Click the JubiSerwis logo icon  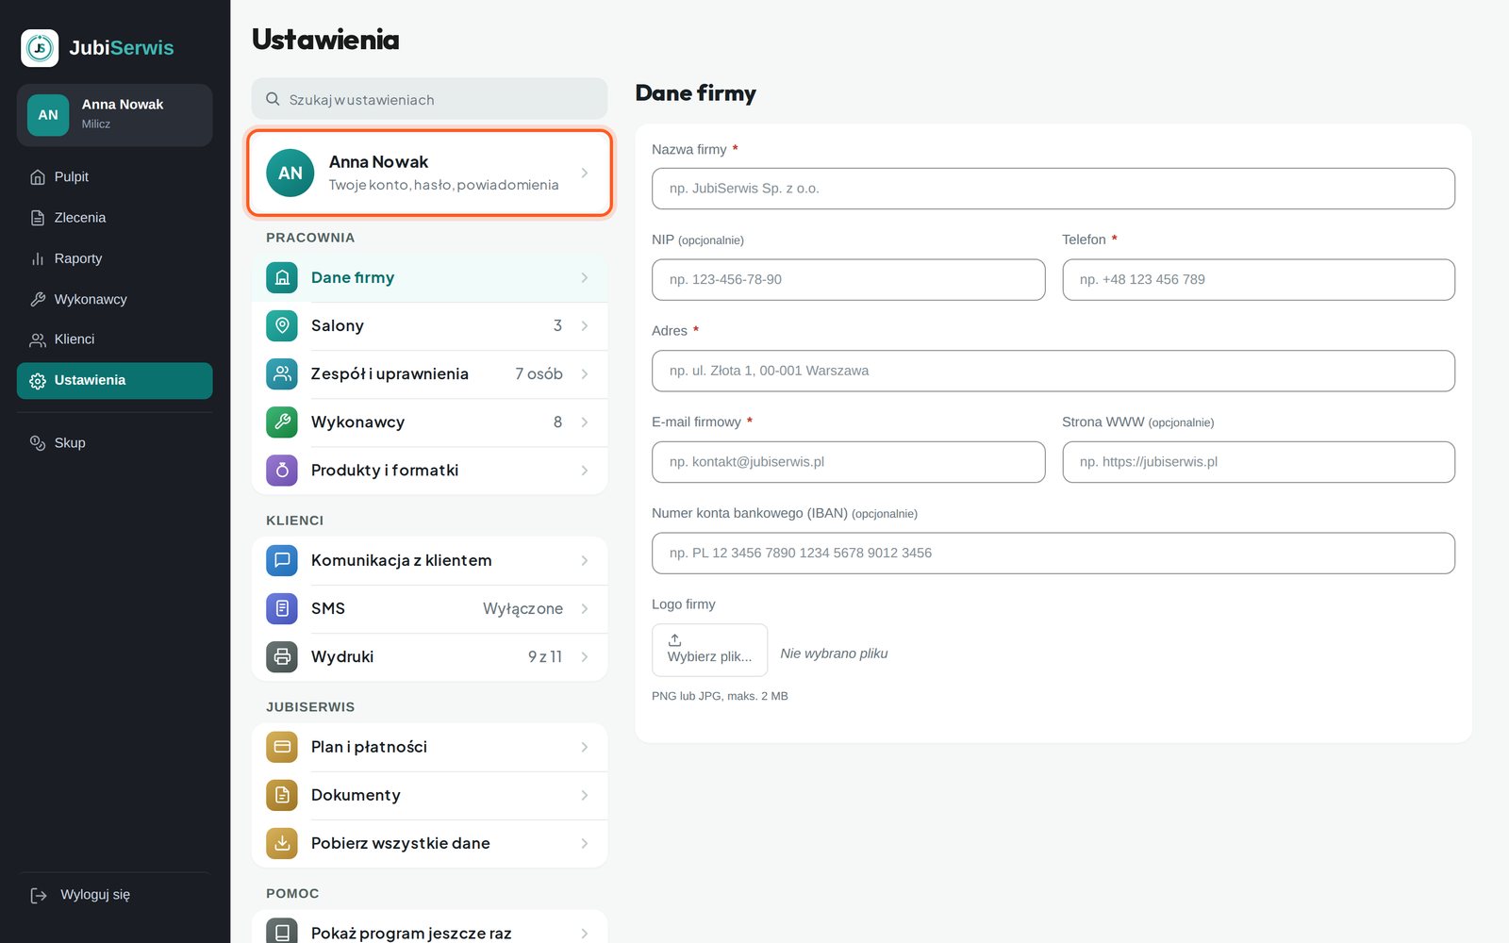40,48
